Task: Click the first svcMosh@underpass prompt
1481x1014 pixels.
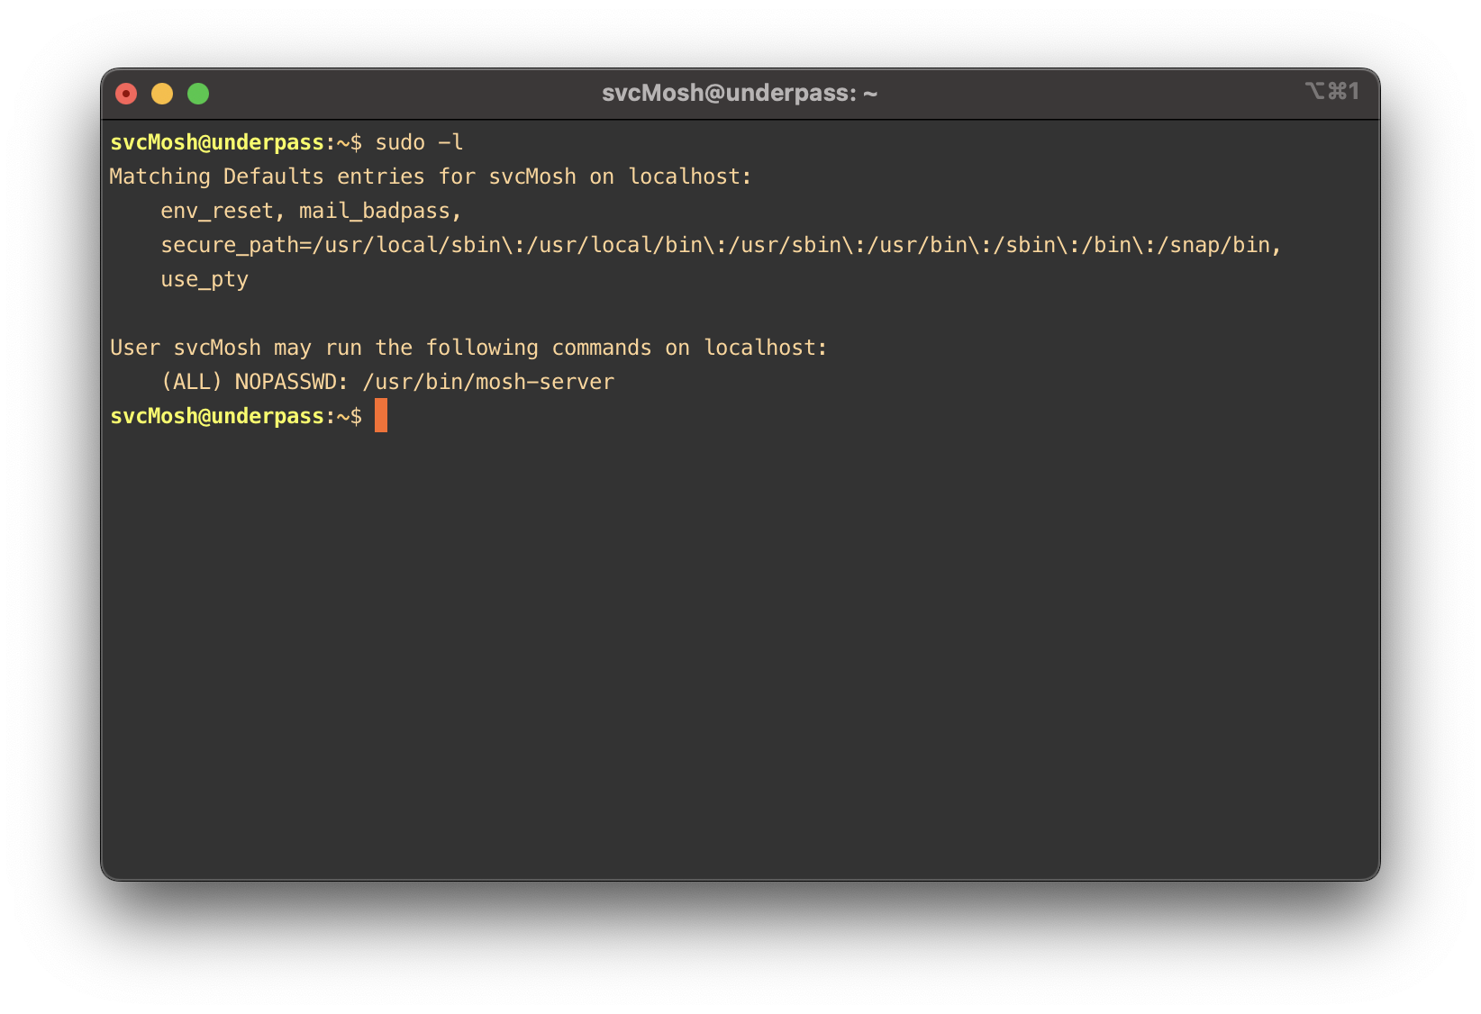Action: pyautogui.click(x=216, y=142)
